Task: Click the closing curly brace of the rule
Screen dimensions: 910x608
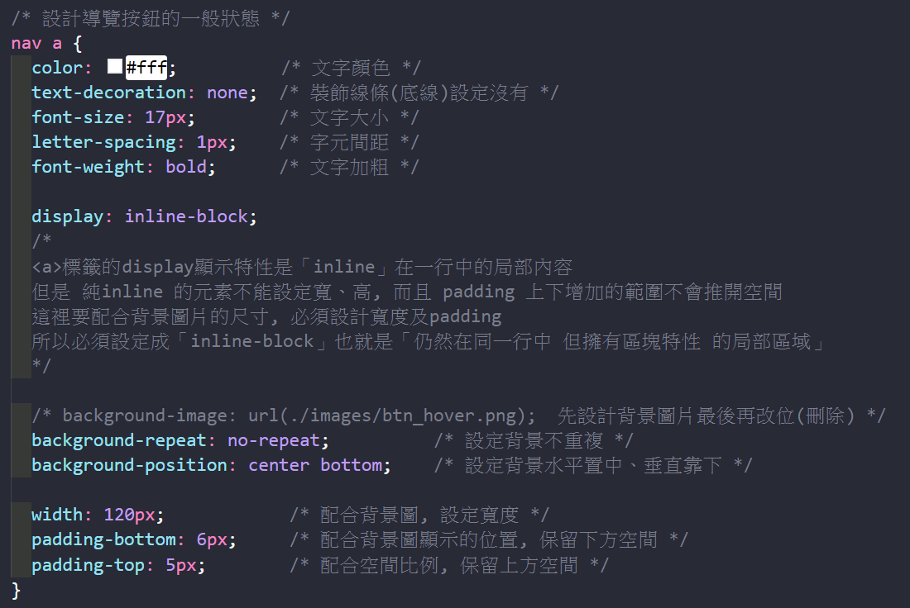Action: coord(17,590)
